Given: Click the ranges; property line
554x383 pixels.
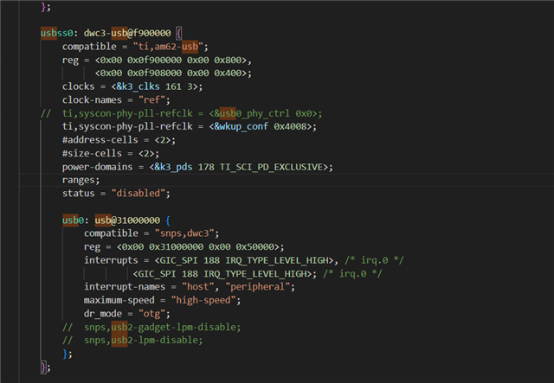Looking at the screenshot, I should coord(81,180).
